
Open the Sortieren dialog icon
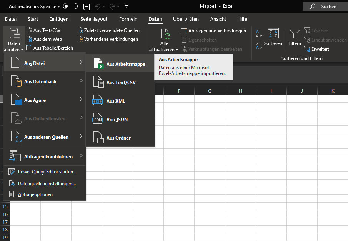[273, 33]
